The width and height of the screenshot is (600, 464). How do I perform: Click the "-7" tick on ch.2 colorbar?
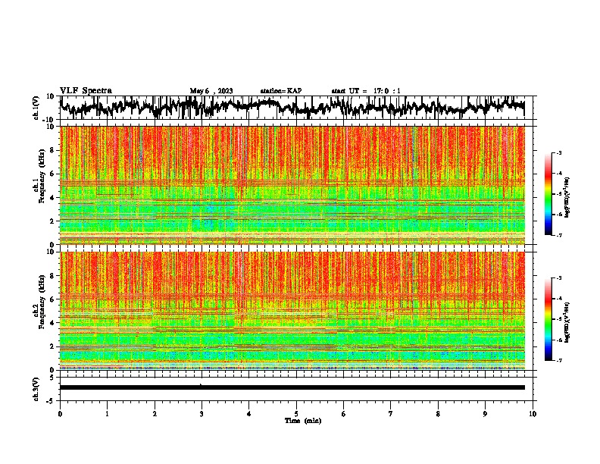click(x=559, y=360)
